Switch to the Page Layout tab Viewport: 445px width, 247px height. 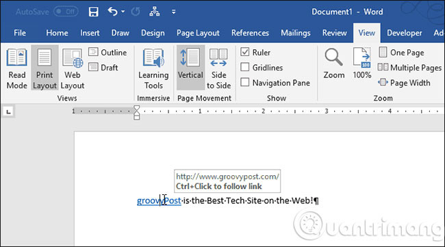pyautogui.click(x=198, y=33)
